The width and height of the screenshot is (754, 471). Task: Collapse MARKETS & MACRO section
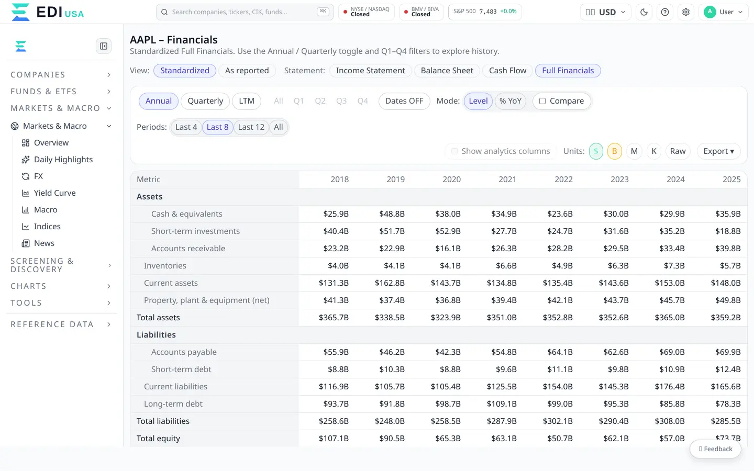coord(61,108)
